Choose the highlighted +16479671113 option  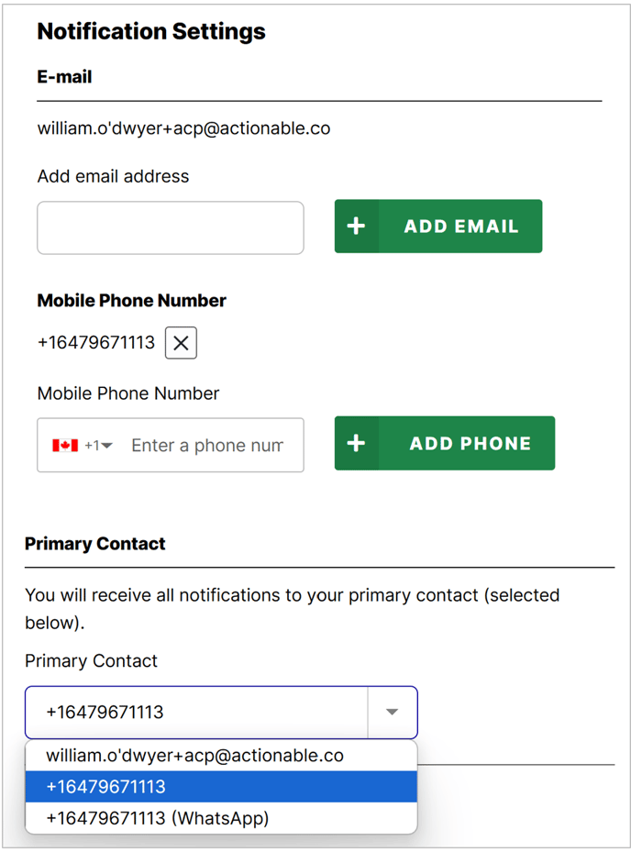click(x=221, y=787)
